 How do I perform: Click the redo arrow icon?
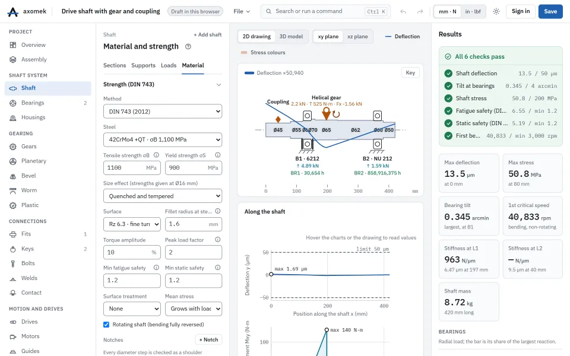[420, 12]
